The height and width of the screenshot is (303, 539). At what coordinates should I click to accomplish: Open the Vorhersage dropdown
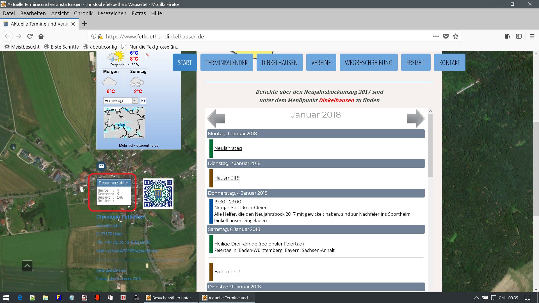[x=121, y=100]
